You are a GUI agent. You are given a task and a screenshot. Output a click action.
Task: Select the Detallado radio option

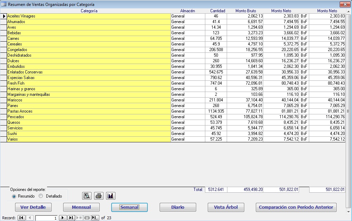41,196
